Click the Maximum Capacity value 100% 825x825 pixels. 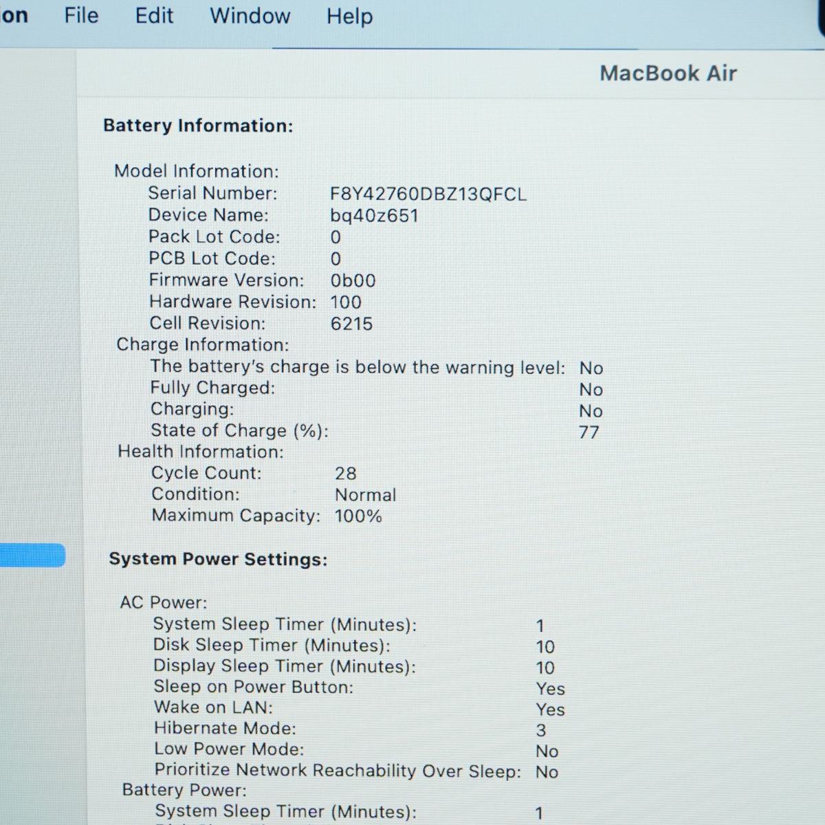tap(358, 516)
